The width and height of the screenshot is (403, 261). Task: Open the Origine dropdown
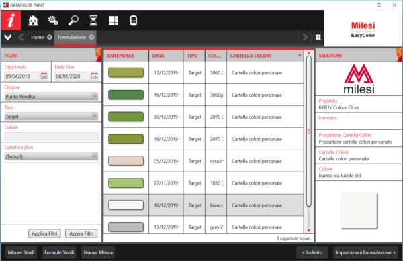tap(51, 96)
